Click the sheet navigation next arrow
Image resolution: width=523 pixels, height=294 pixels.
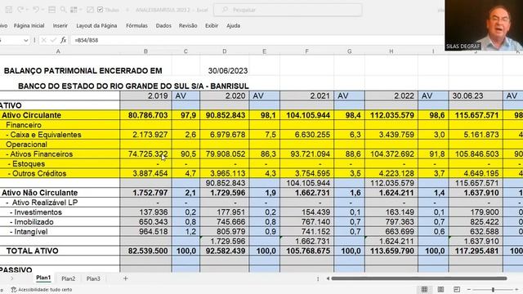pos(12,278)
